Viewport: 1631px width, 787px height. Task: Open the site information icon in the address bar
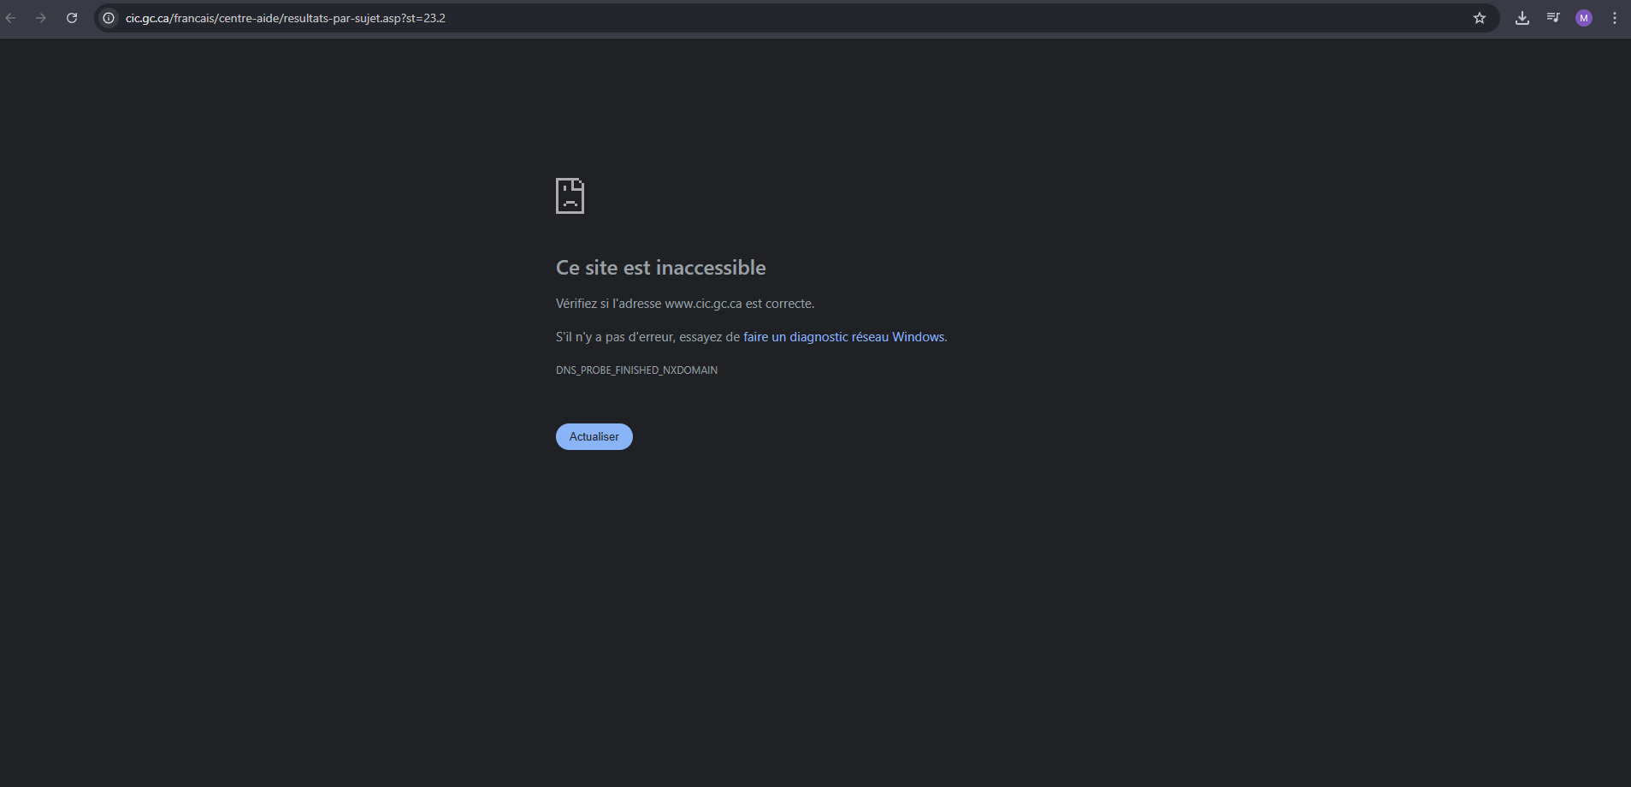(109, 18)
